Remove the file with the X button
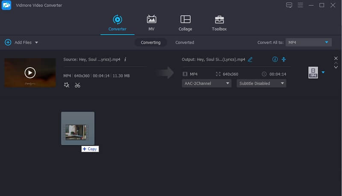This screenshot has width=342, height=196. point(336,58)
